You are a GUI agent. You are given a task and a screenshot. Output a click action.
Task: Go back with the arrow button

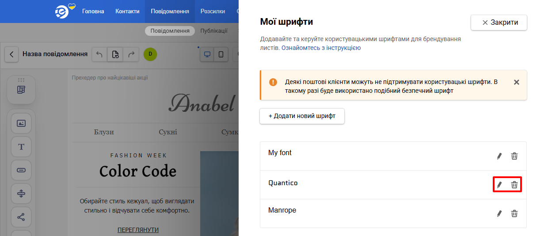(x=11, y=54)
